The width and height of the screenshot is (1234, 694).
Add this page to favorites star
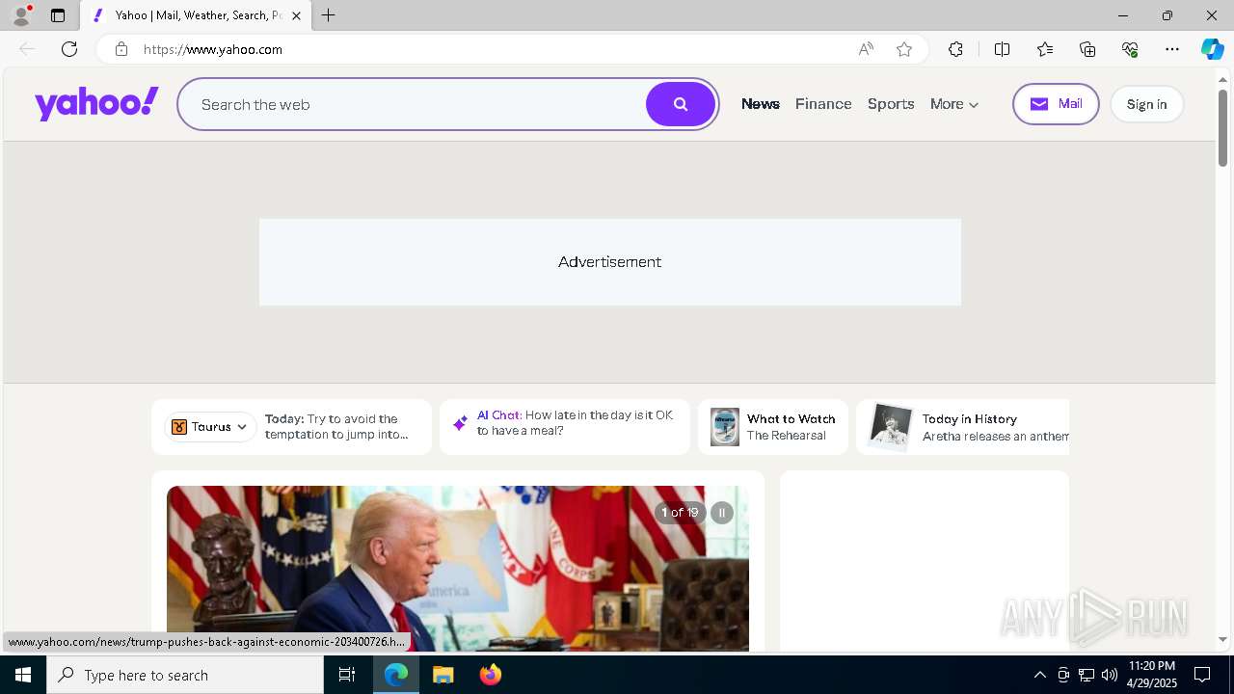pyautogui.click(x=904, y=49)
